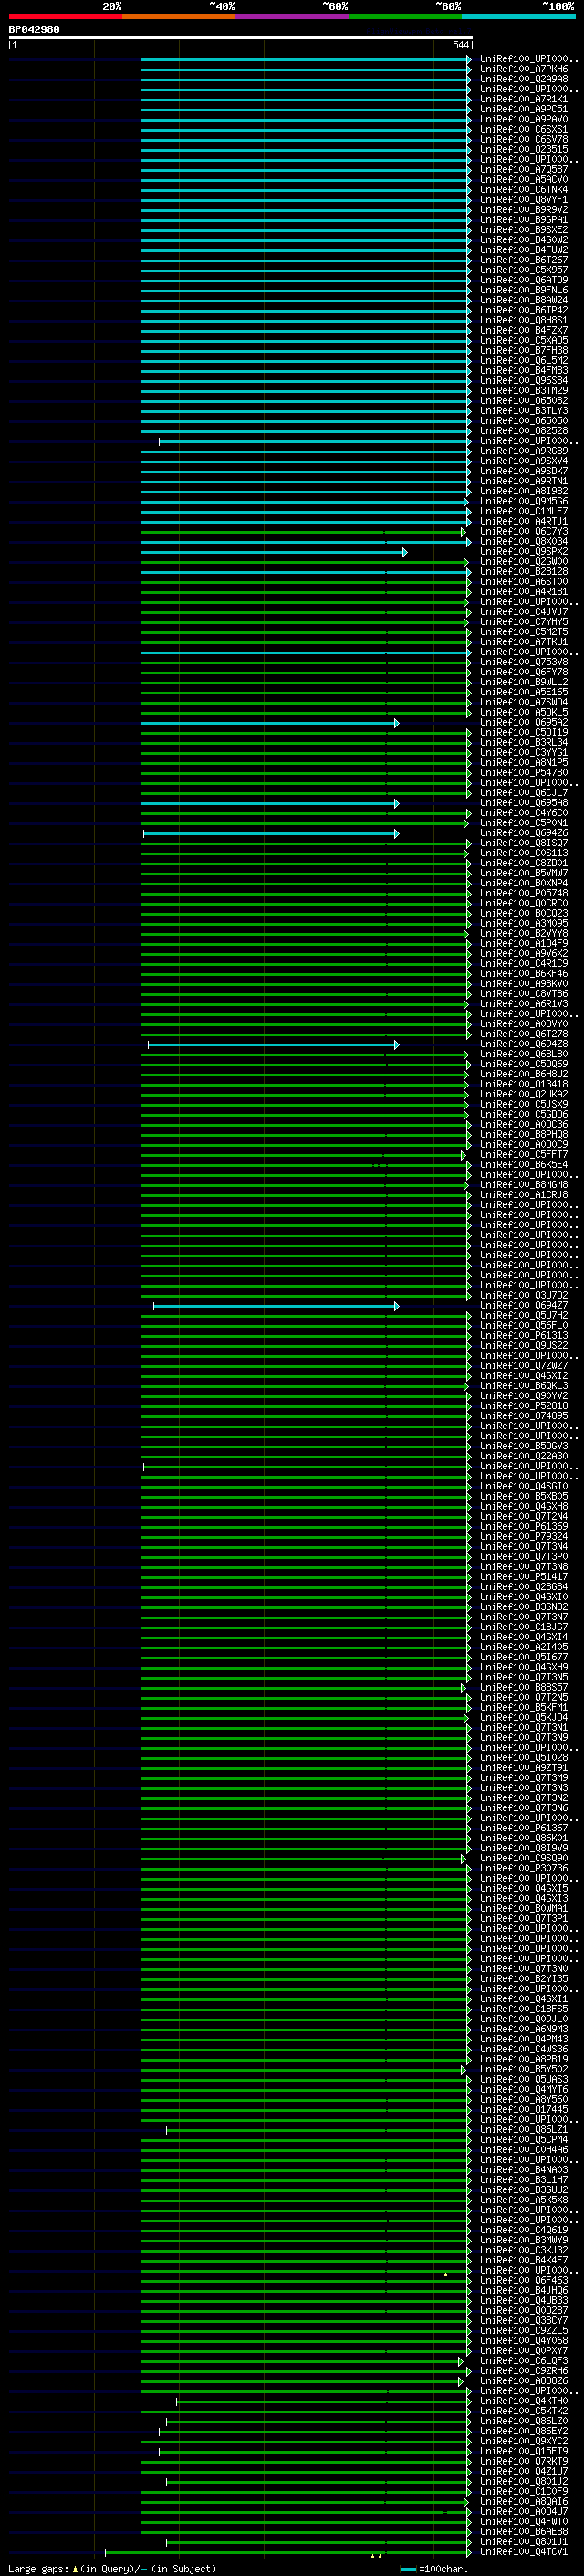584x2576 pixels.
Task: Click label UniRef100_B6T267
Action: (x=524, y=260)
